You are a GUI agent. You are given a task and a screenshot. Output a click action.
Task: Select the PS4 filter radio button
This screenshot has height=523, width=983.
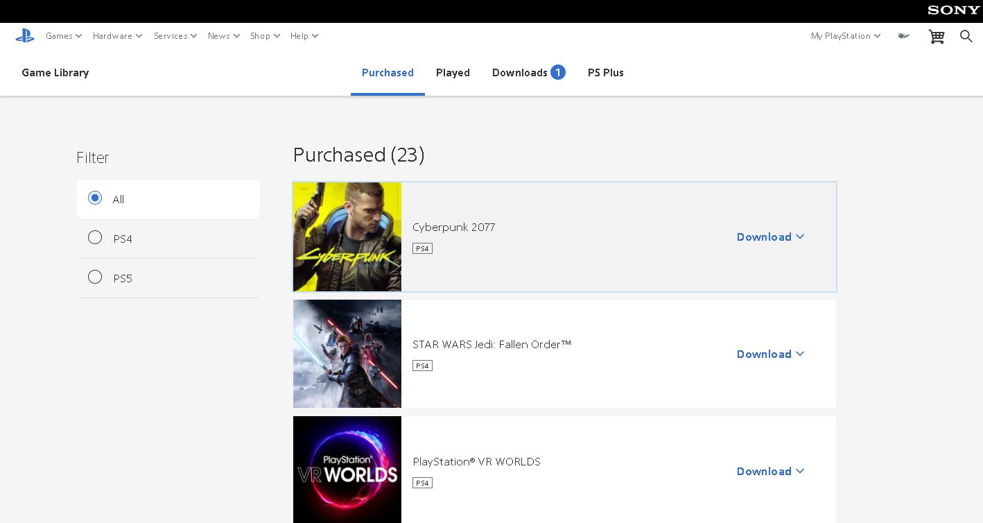95,238
